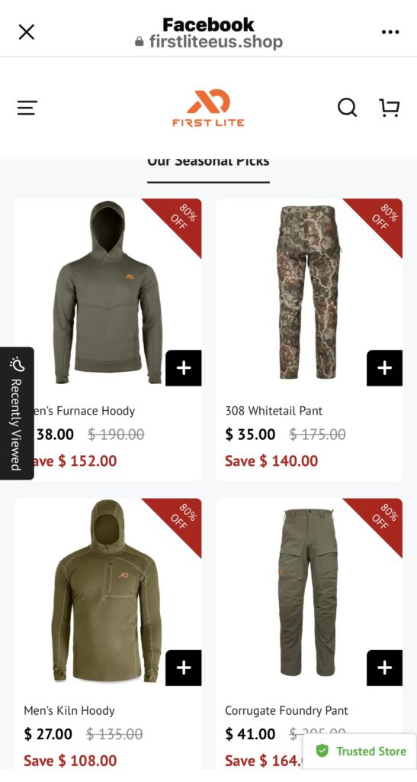Click the Trusted Store badge
Viewport: 417px width, 782px height.
pos(361,751)
